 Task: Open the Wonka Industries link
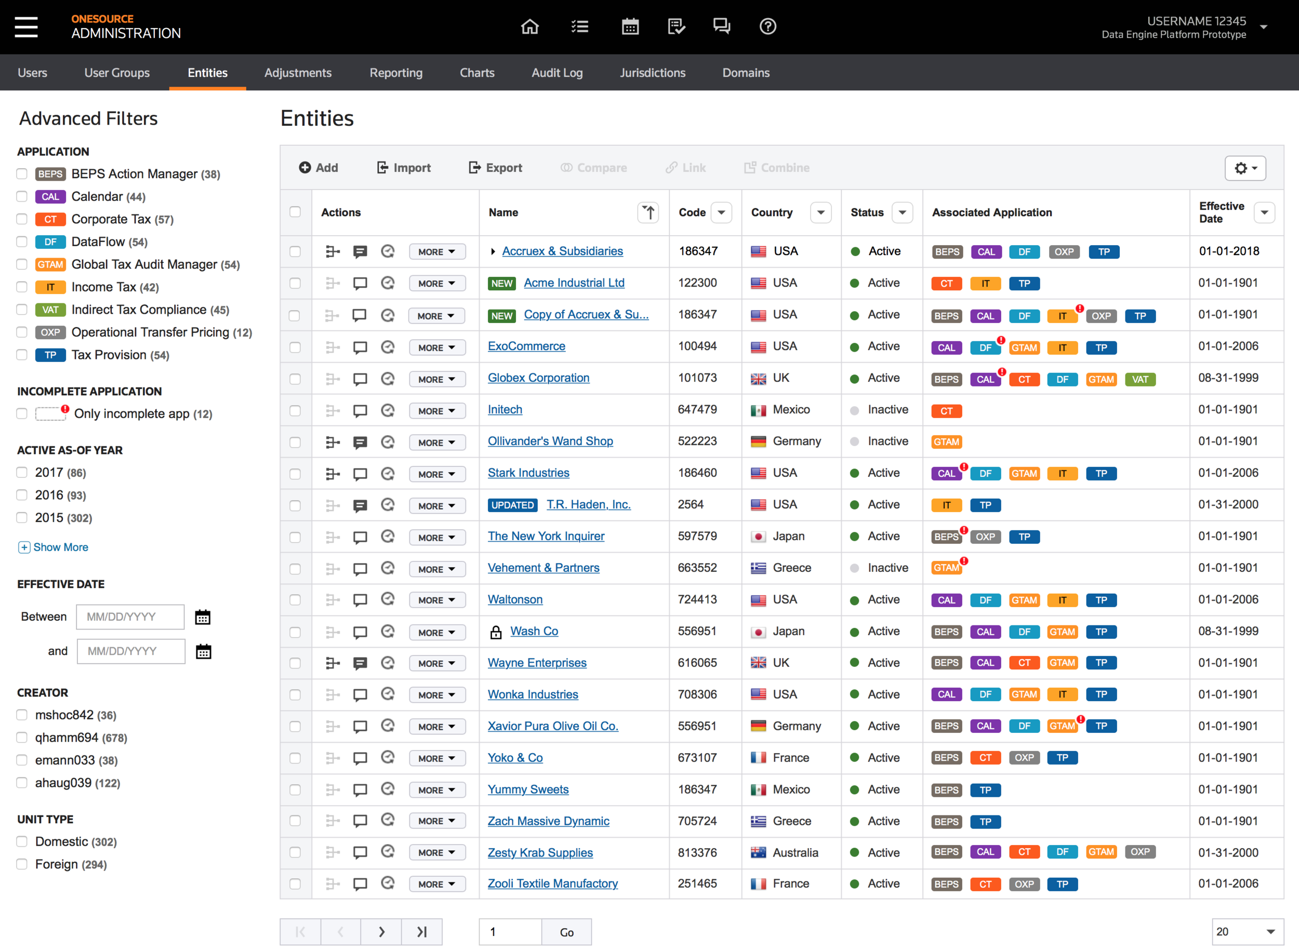pyautogui.click(x=533, y=694)
